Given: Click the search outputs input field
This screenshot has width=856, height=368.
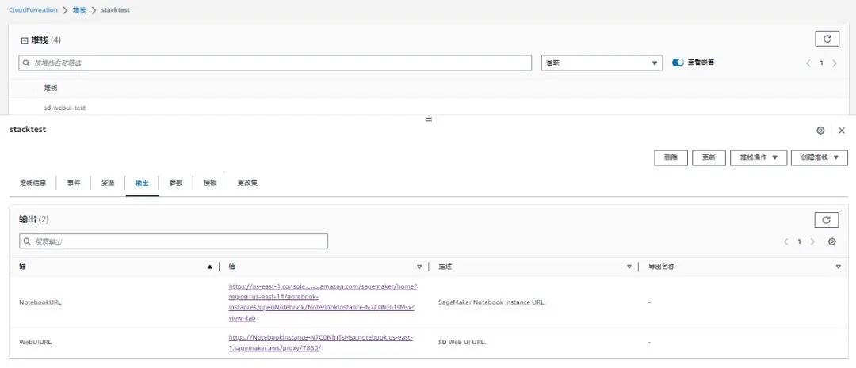Looking at the screenshot, I should tap(174, 241).
